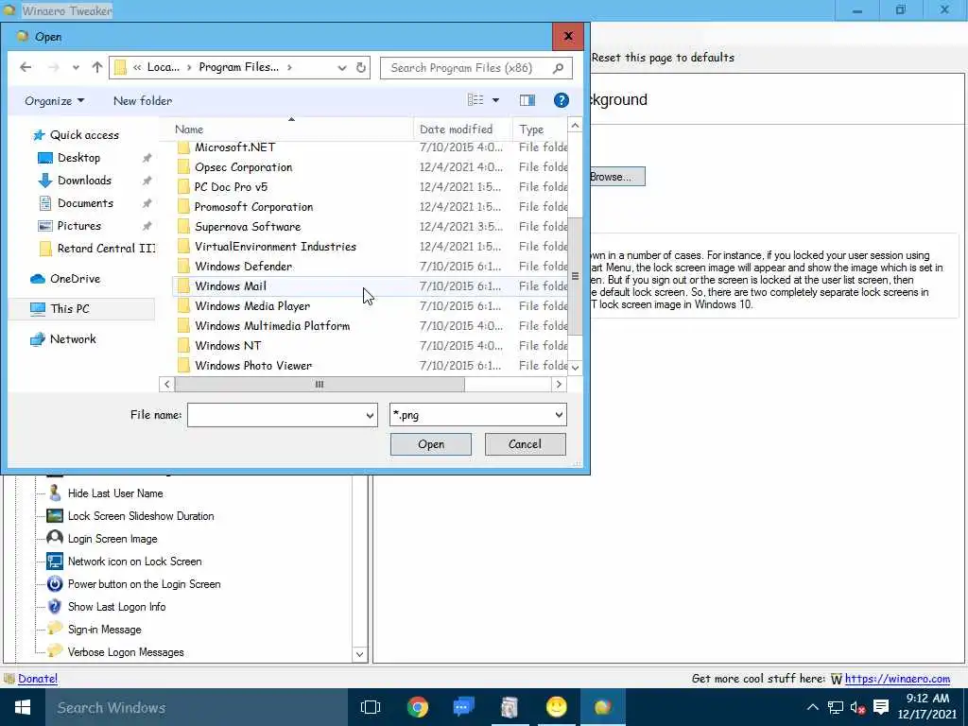
Task: Expand the File name dropdown arrow
Action: 370,415
